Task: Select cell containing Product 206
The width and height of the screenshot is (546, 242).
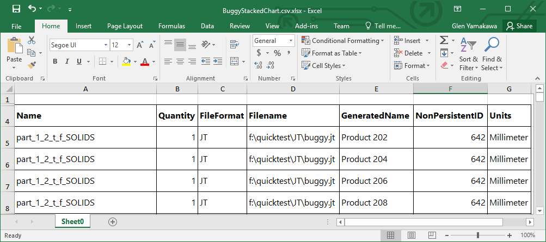Action: point(376,181)
